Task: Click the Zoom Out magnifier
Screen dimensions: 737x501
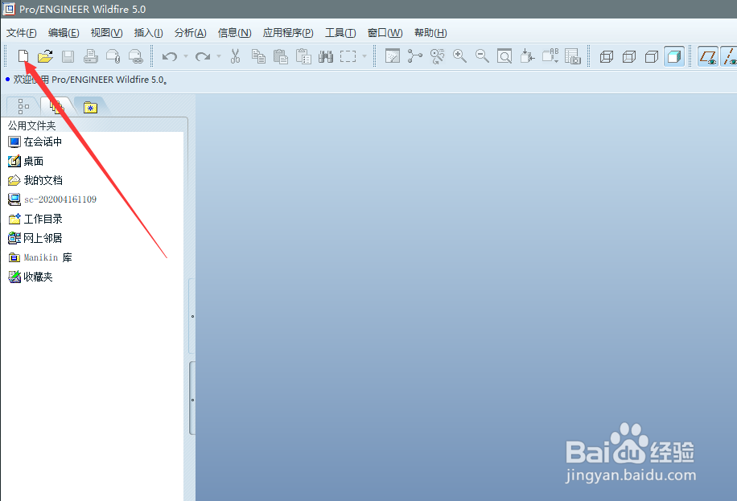Action: pyautogui.click(x=482, y=56)
